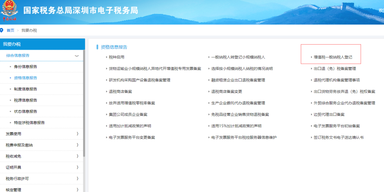Screen dimensions: 384x192
Task: Open 边贸代理出口备案 link
Action: click(329, 114)
